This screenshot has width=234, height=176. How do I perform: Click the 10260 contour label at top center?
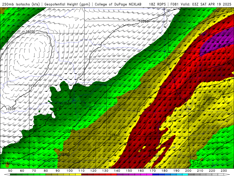point(143,21)
